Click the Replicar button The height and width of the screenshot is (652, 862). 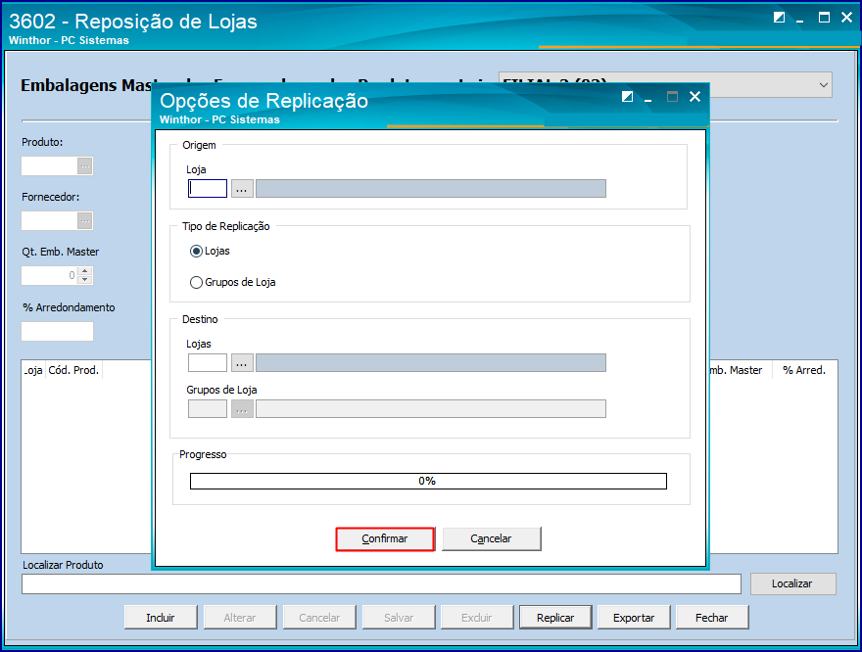click(x=555, y=618)
